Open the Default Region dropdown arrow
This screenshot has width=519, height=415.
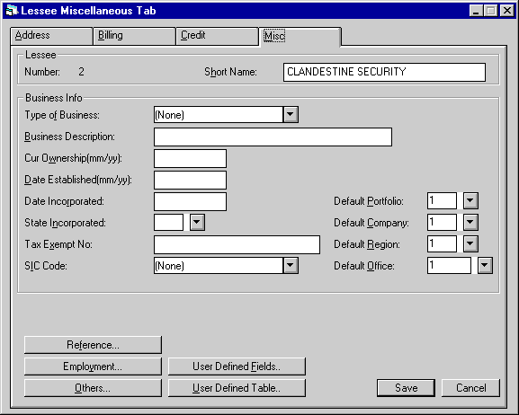point(470,244)
